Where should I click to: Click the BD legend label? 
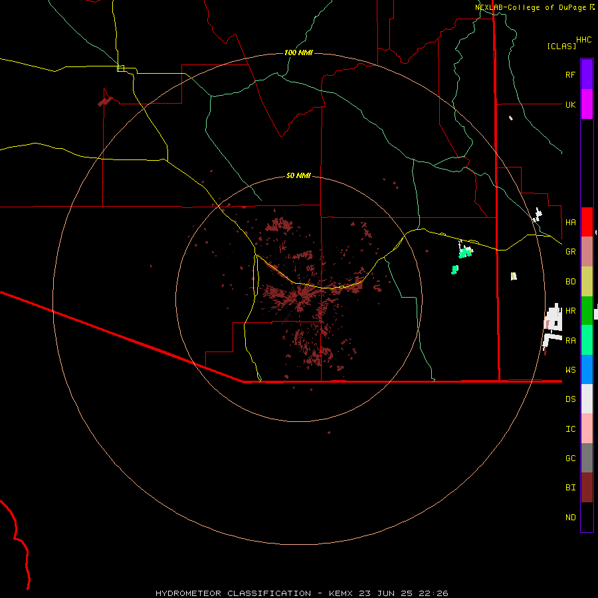pyautogui.click(x=570, y=282)
